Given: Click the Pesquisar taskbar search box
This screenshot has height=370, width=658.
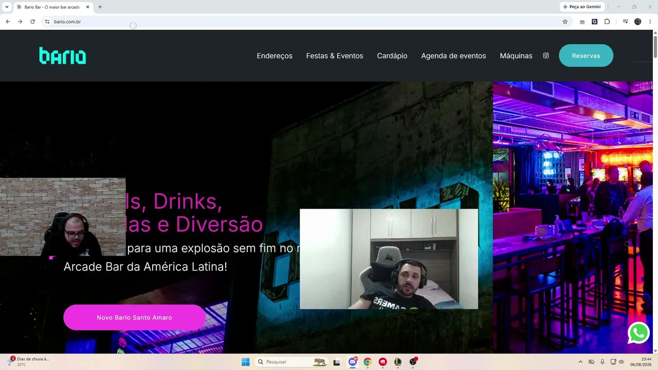Looking at the screenshot, I should (292, 362).
